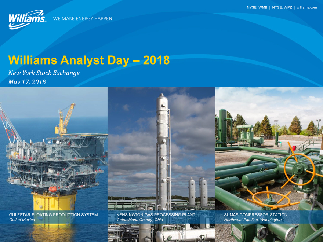Click the tall silver processing tower
This screenshot has height=242, width=323.
(161, 147)
